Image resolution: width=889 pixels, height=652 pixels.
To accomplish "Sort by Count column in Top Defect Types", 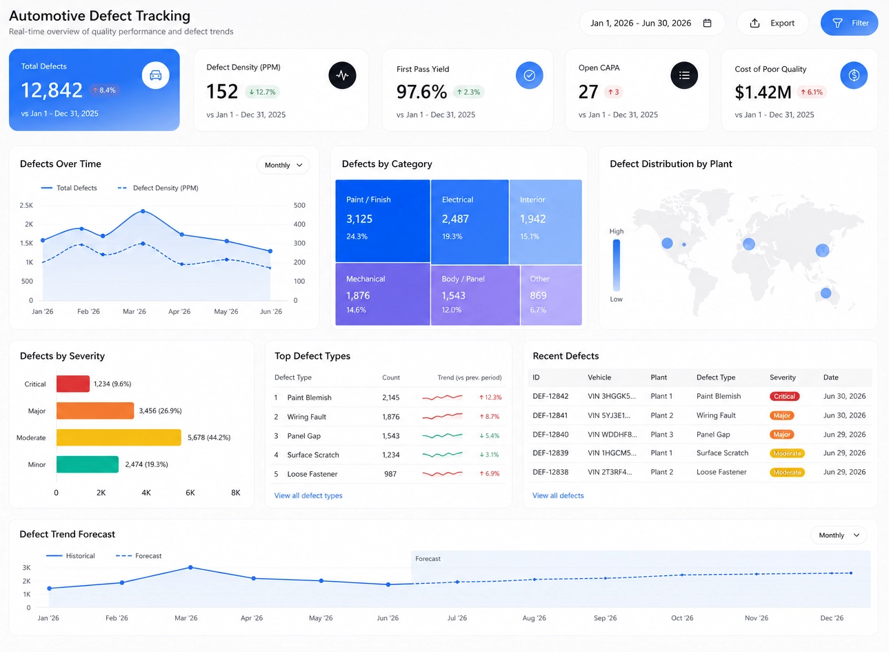I will point(391,377).
